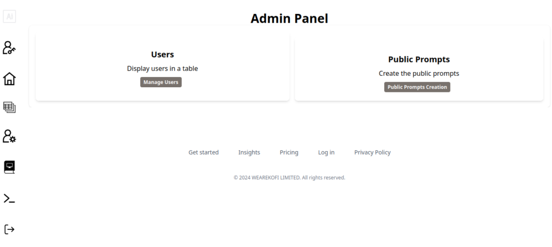Open the user settings gear icon

(9, 136)
